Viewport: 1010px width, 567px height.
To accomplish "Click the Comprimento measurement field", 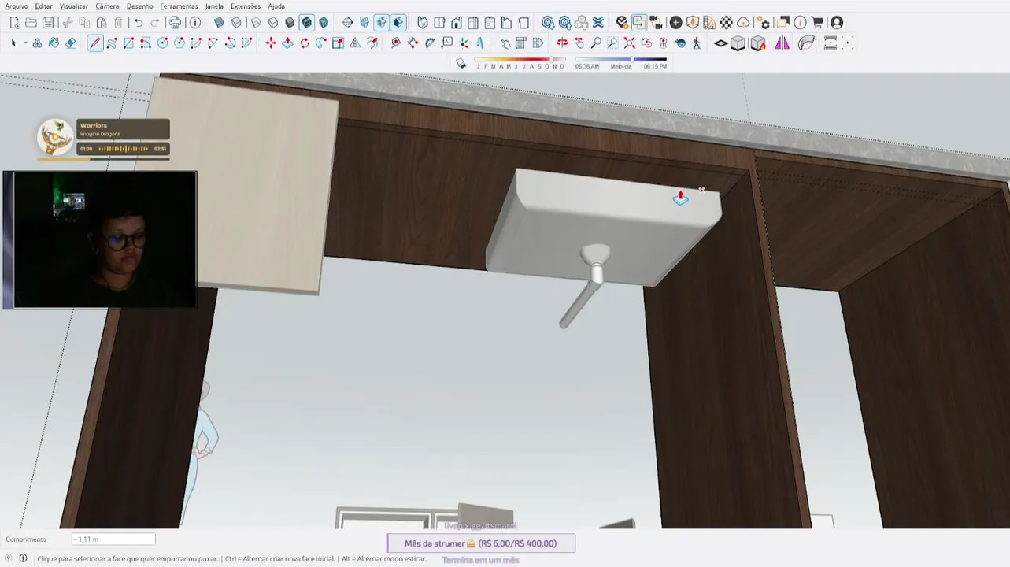I will coord(113,539).
